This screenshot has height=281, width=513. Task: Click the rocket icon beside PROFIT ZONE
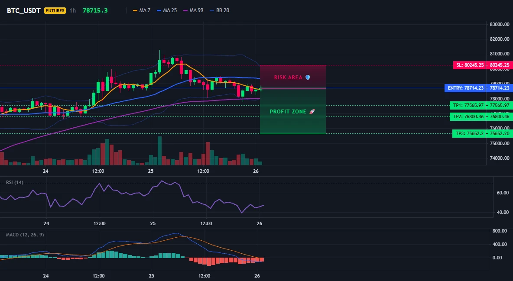(x=312, y=112)
